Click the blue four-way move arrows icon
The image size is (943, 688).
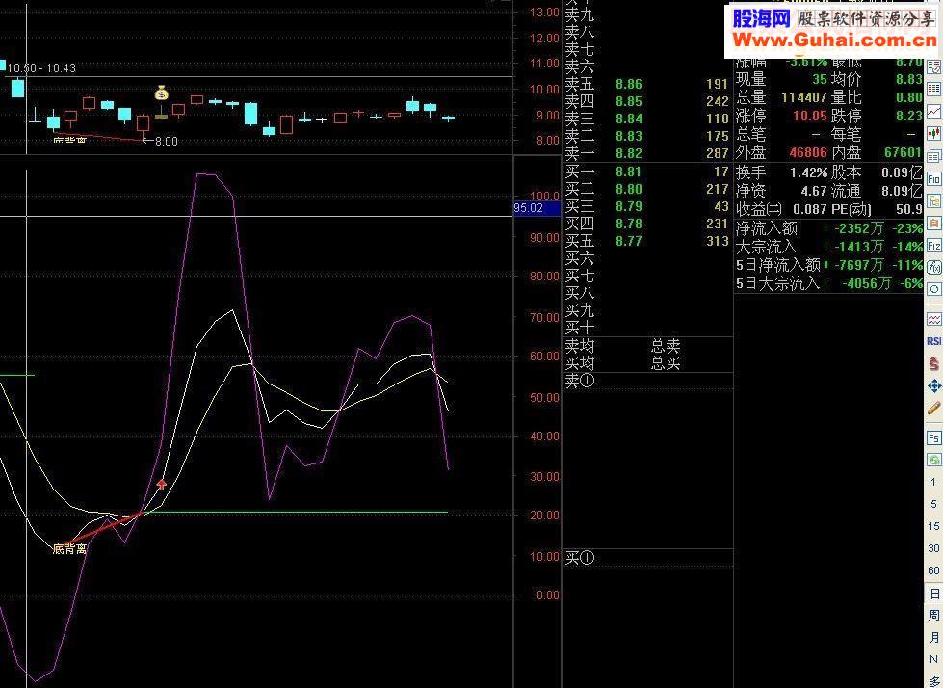click(933, 385)
